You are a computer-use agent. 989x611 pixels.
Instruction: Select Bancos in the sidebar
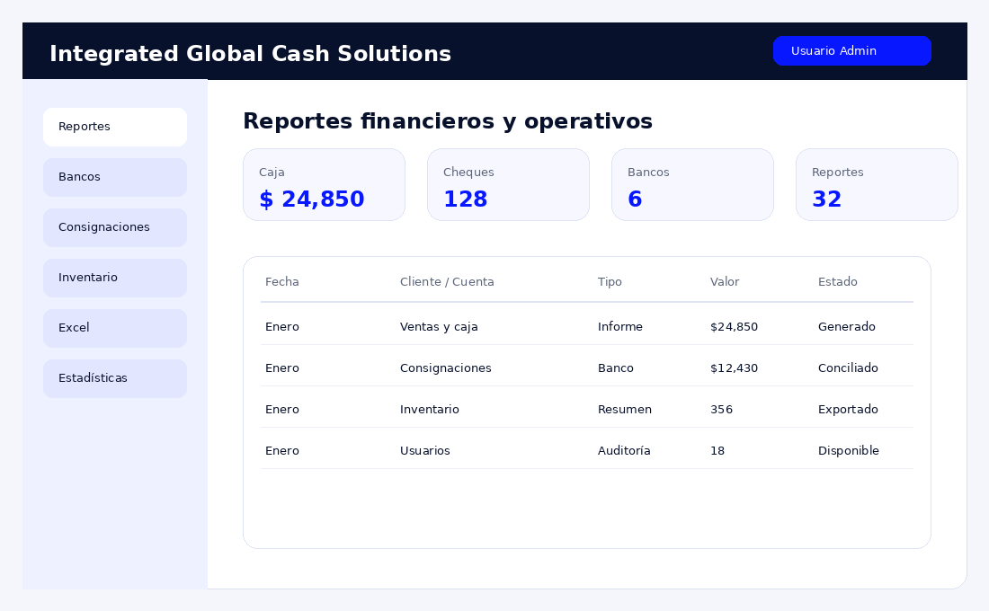click(x=115, y=177)
